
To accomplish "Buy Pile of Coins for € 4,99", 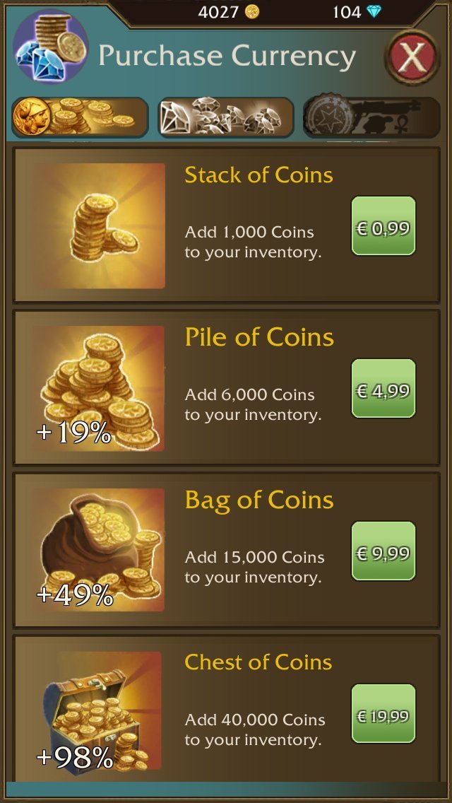I will click(383, 388).
